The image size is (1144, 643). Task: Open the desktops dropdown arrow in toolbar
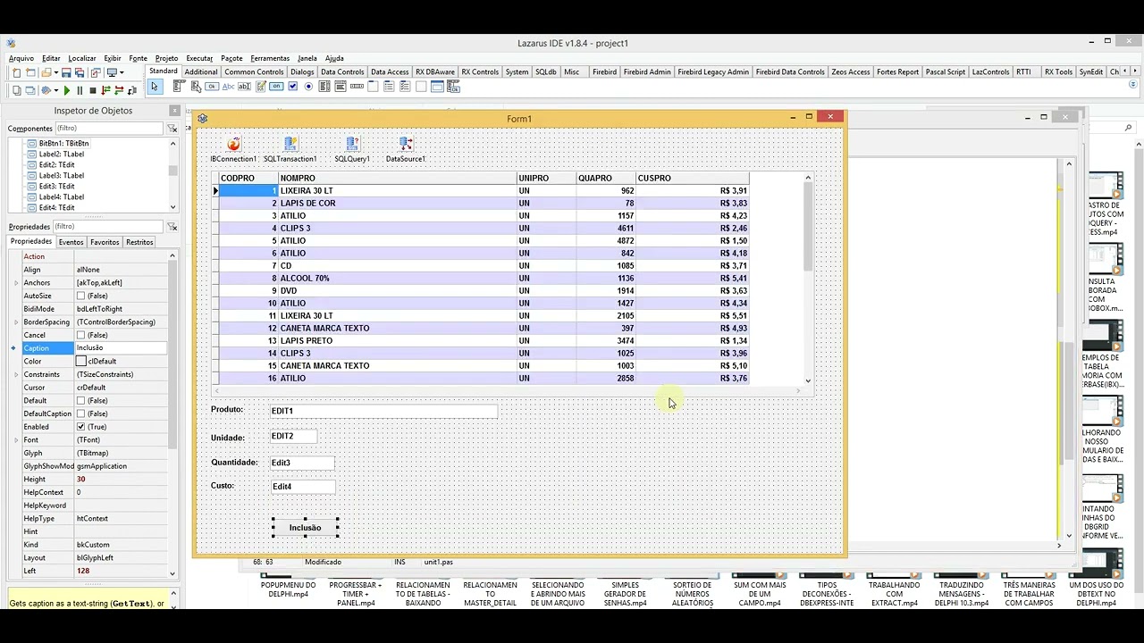(x=122, y=72)
